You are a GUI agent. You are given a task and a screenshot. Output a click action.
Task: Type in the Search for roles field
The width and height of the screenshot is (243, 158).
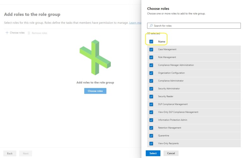click(x=196, y=26)
